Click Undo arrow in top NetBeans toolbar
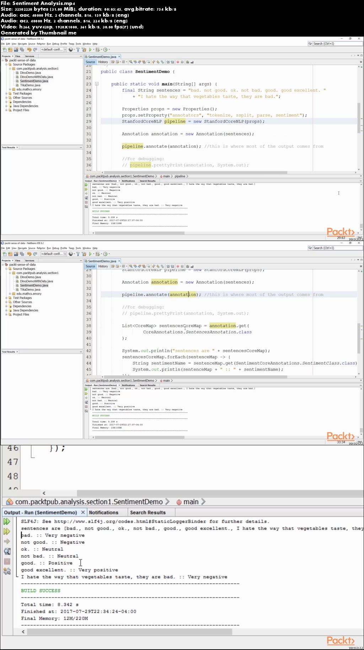This screenshot has height=650, width=364. click(29, 49)
